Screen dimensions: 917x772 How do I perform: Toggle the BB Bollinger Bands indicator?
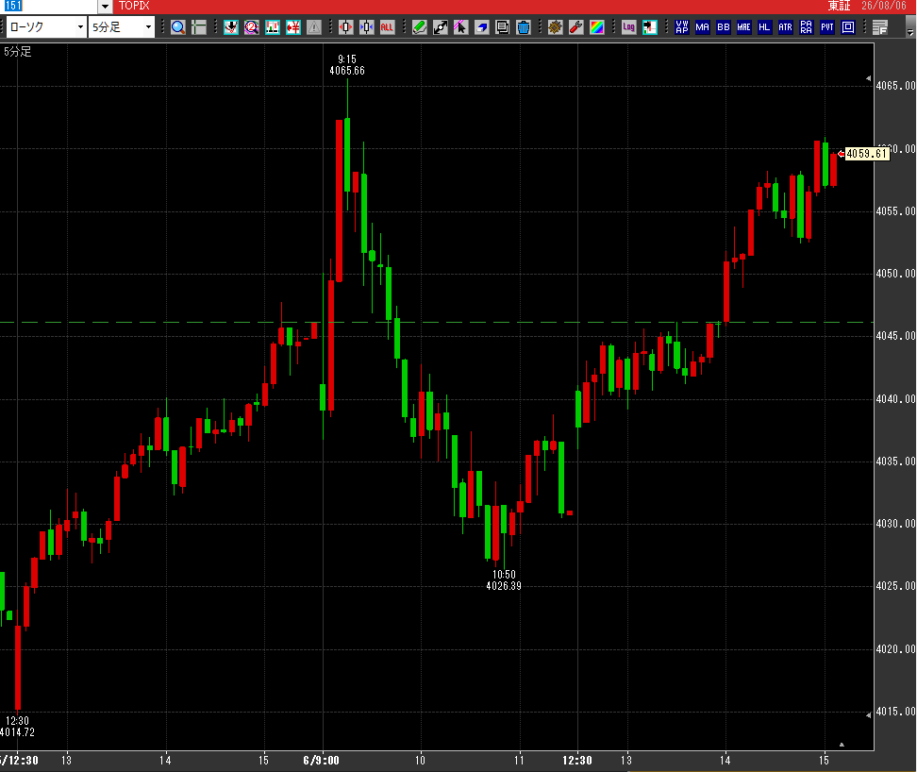(724, 27)
